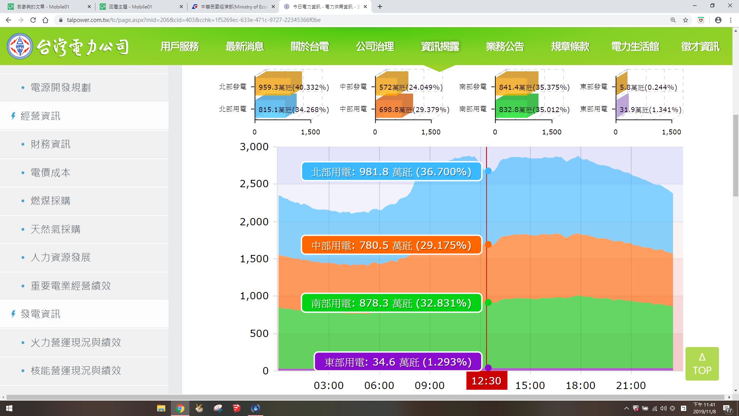Open 最新消息 navigation menu
The image size is (739, 416).
click(x=245, y=47)
